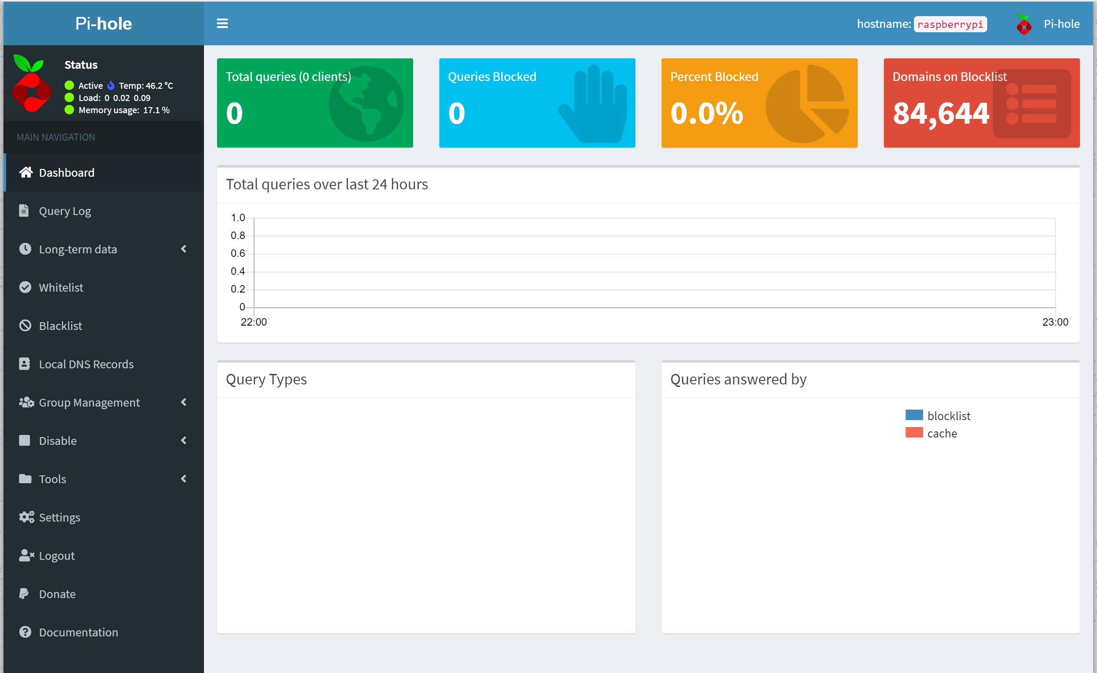Click the Settings gears icon
The height and width of the screenshot is (673, 1097).
[x=26, y=517]
